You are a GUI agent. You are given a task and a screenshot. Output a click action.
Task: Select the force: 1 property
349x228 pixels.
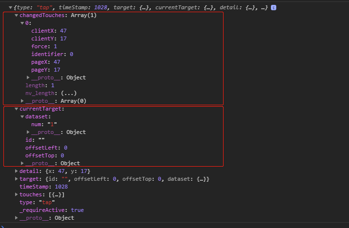point(44,46)
